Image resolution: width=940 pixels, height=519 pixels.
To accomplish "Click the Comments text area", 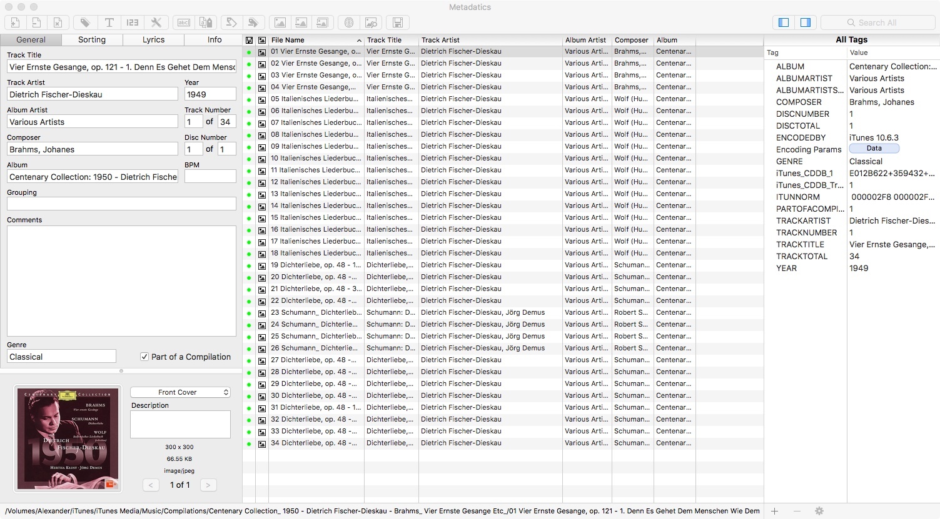I will (x=121, y=281).
